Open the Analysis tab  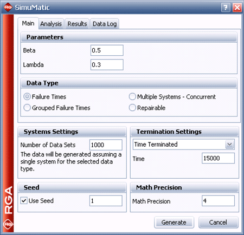click(51, 24)
